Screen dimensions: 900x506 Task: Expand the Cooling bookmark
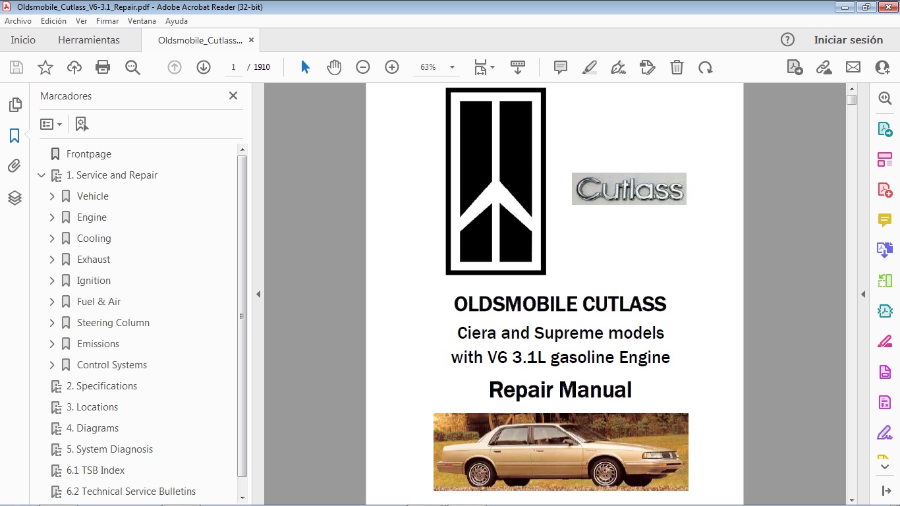[x=52, y=239]
